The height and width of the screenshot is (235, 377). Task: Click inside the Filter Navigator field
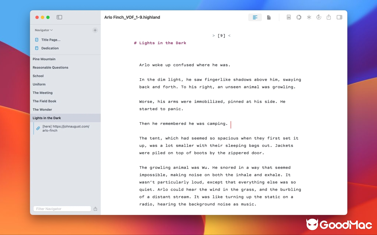click(62, 209)
